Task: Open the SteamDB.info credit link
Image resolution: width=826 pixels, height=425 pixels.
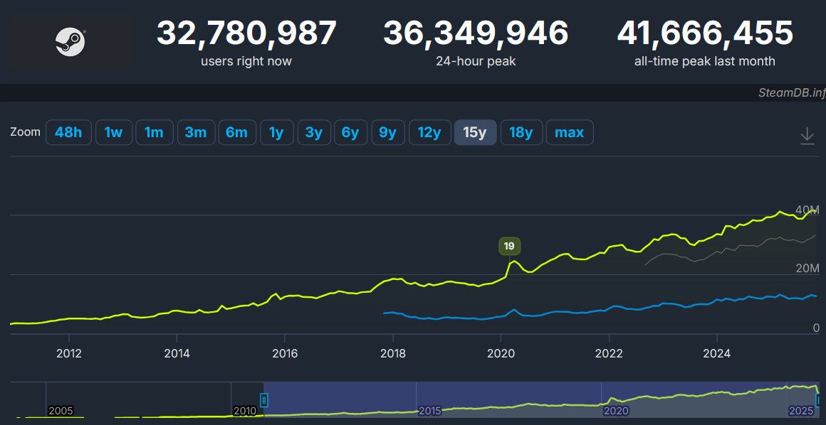Action: click(x=790, y=93)
